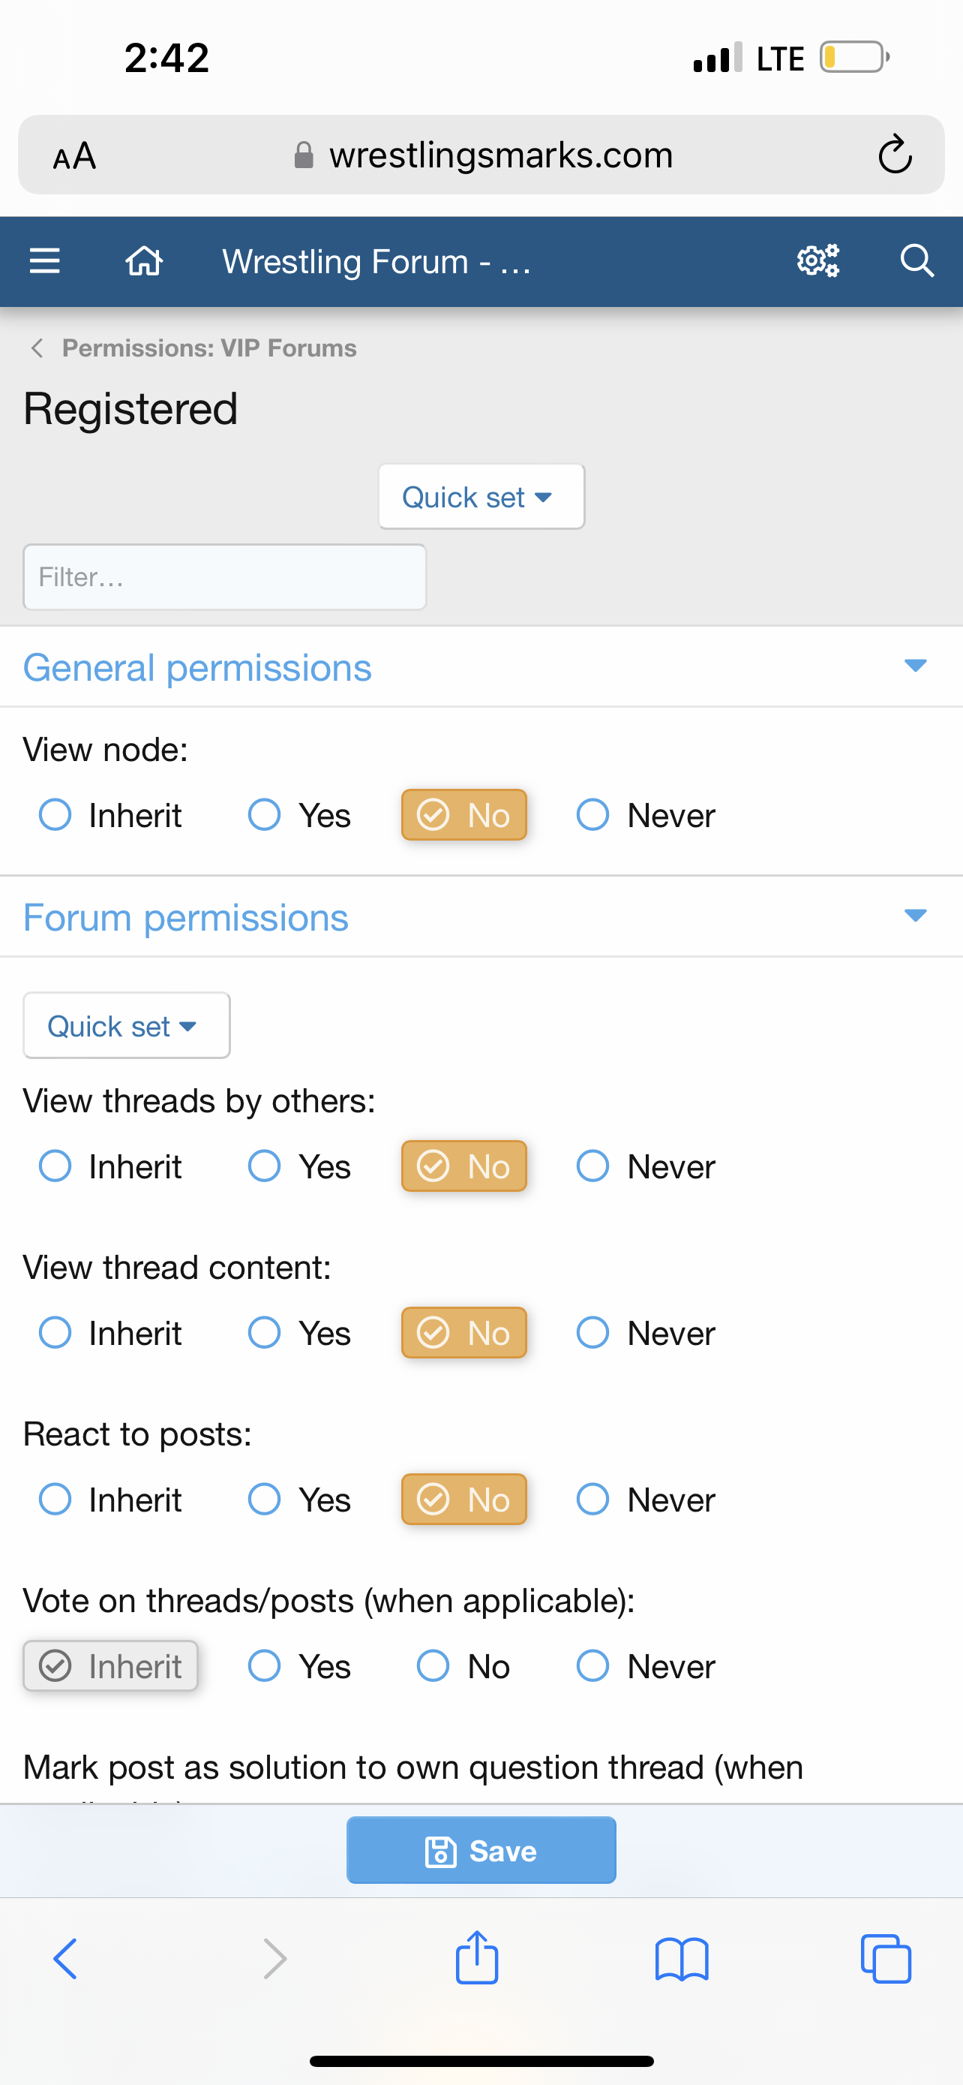Go to forum home icon
Screen dimensions: 963x2085
click(x=144, y=261)
